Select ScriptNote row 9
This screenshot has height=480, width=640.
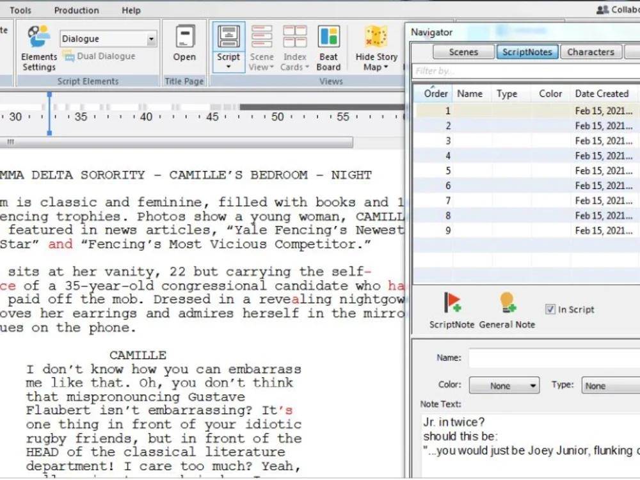click(x=527, y=230)
